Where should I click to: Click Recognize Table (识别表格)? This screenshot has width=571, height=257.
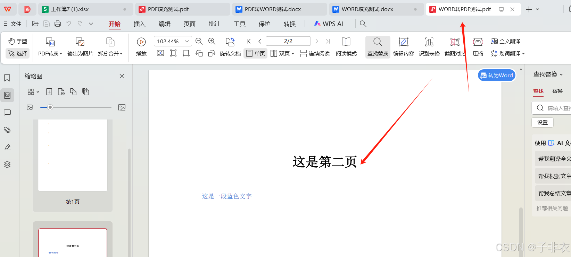click(429, 47)
